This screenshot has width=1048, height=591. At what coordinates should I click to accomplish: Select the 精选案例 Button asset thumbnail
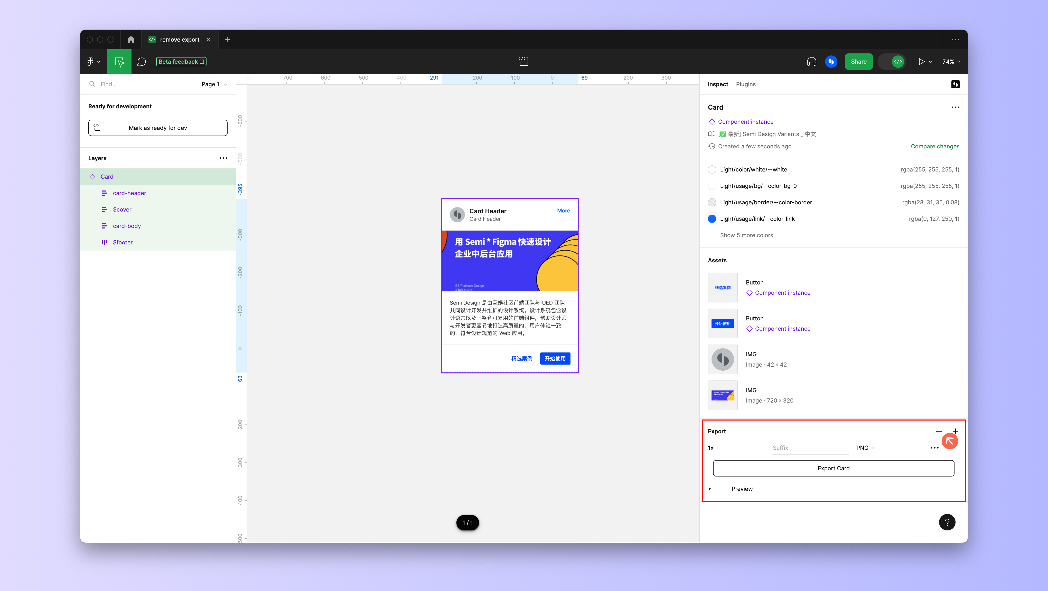[x=723, y=288]
